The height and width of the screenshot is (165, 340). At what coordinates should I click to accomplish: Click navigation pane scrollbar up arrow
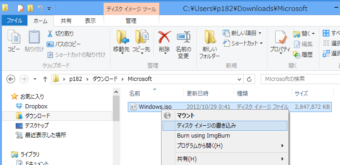[116, 92]
